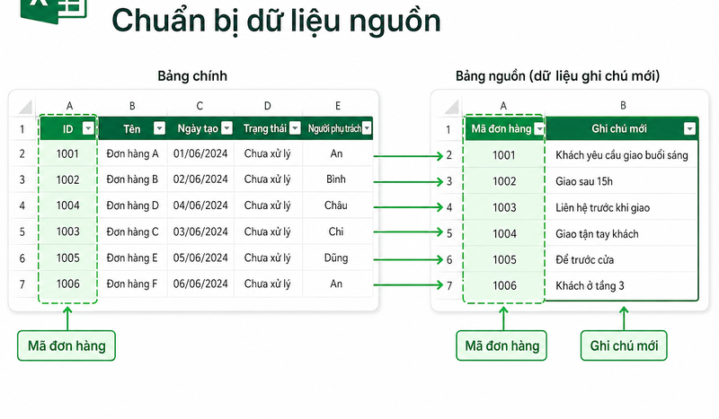Click the Excel logo icon
The image size is (719, 419).
(54, 11)
